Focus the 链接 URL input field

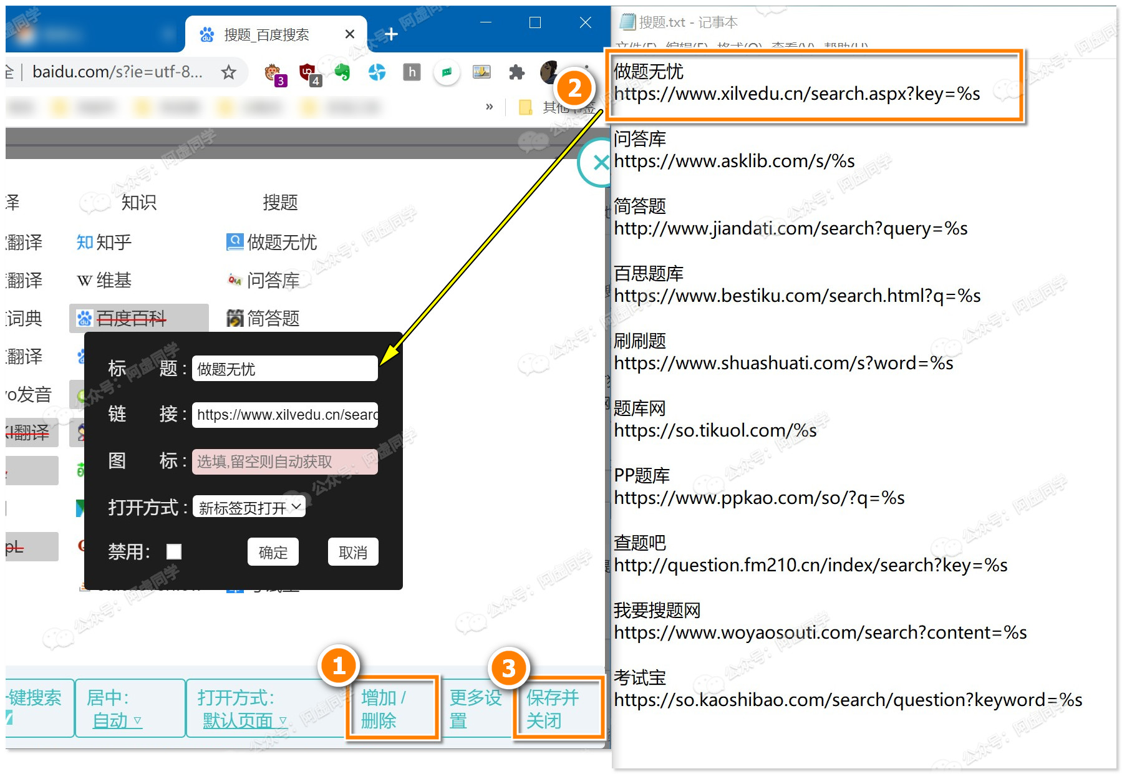pos(285,415)
